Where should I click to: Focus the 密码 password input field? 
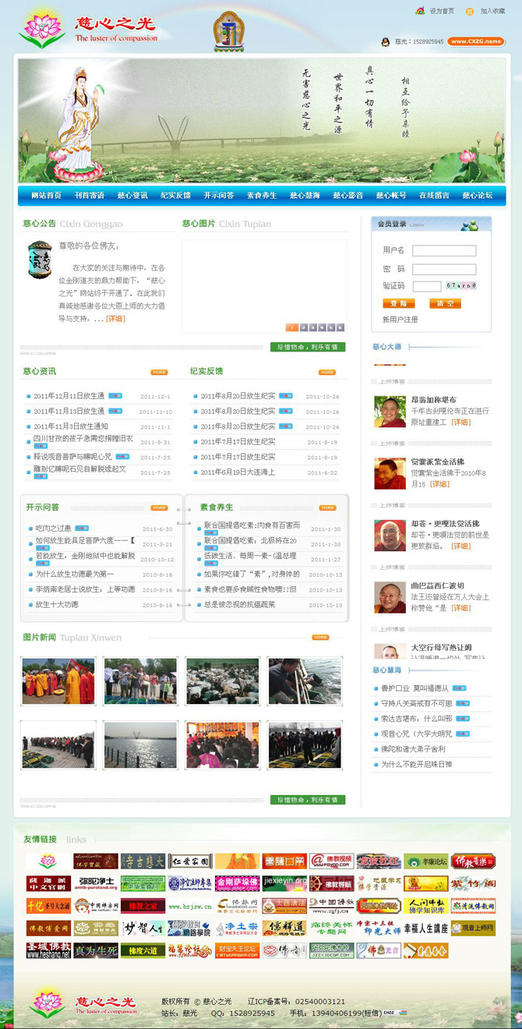[444, 269]
